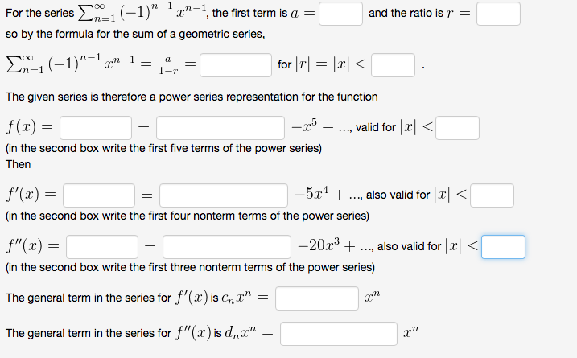Click the f′(x) also valid |x| < box

pos(492,195)
